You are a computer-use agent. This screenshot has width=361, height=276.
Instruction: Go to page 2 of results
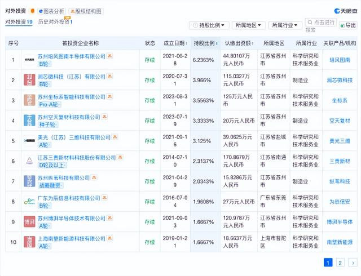click(340, 262)
